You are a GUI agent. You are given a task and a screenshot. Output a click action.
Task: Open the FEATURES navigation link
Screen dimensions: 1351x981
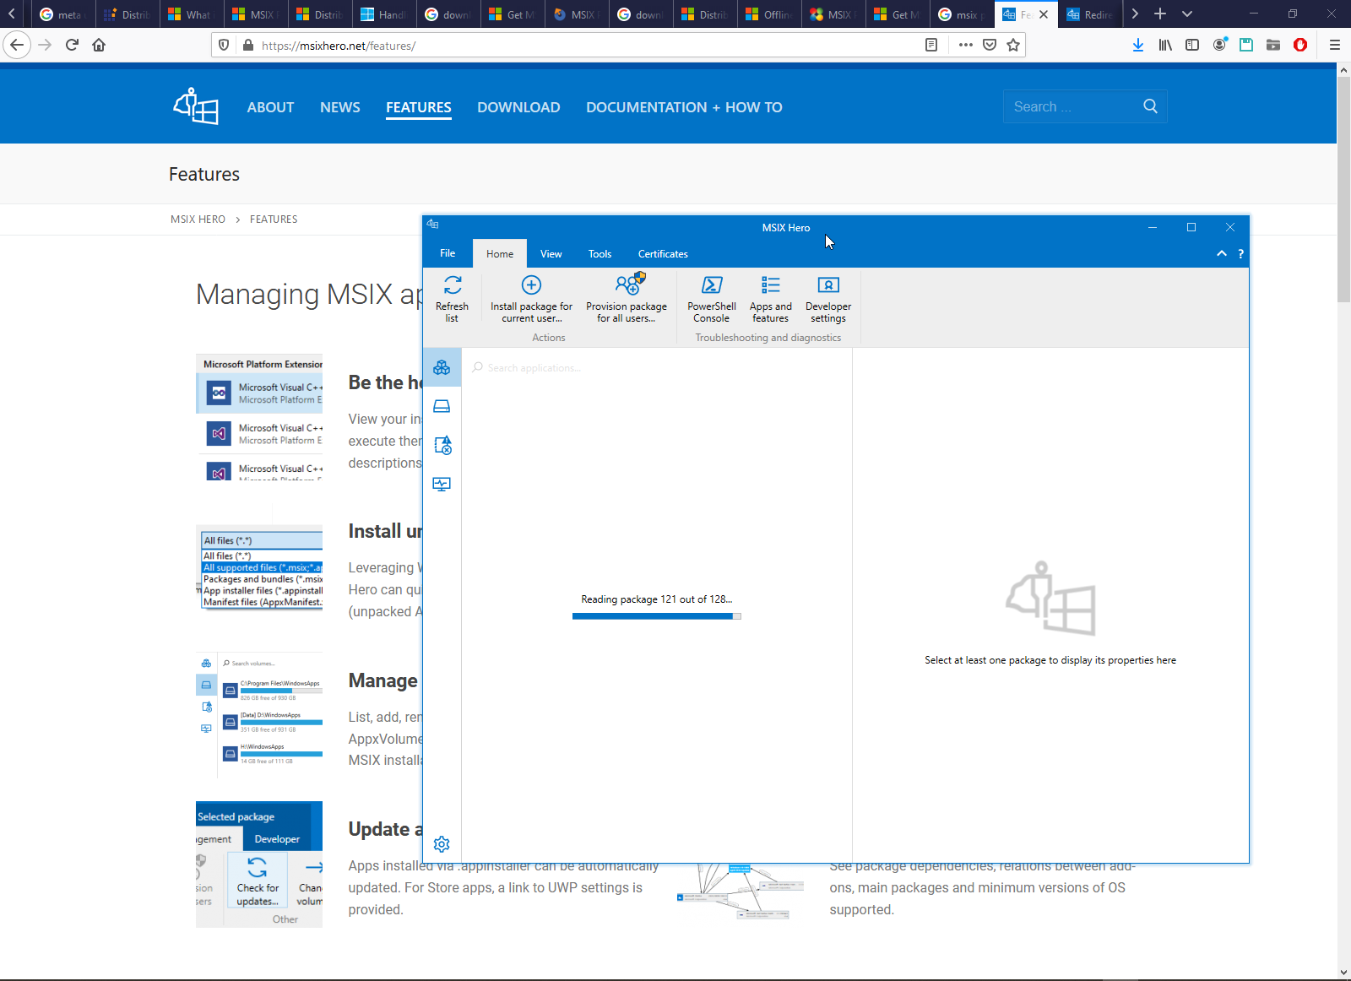point(419,107)
